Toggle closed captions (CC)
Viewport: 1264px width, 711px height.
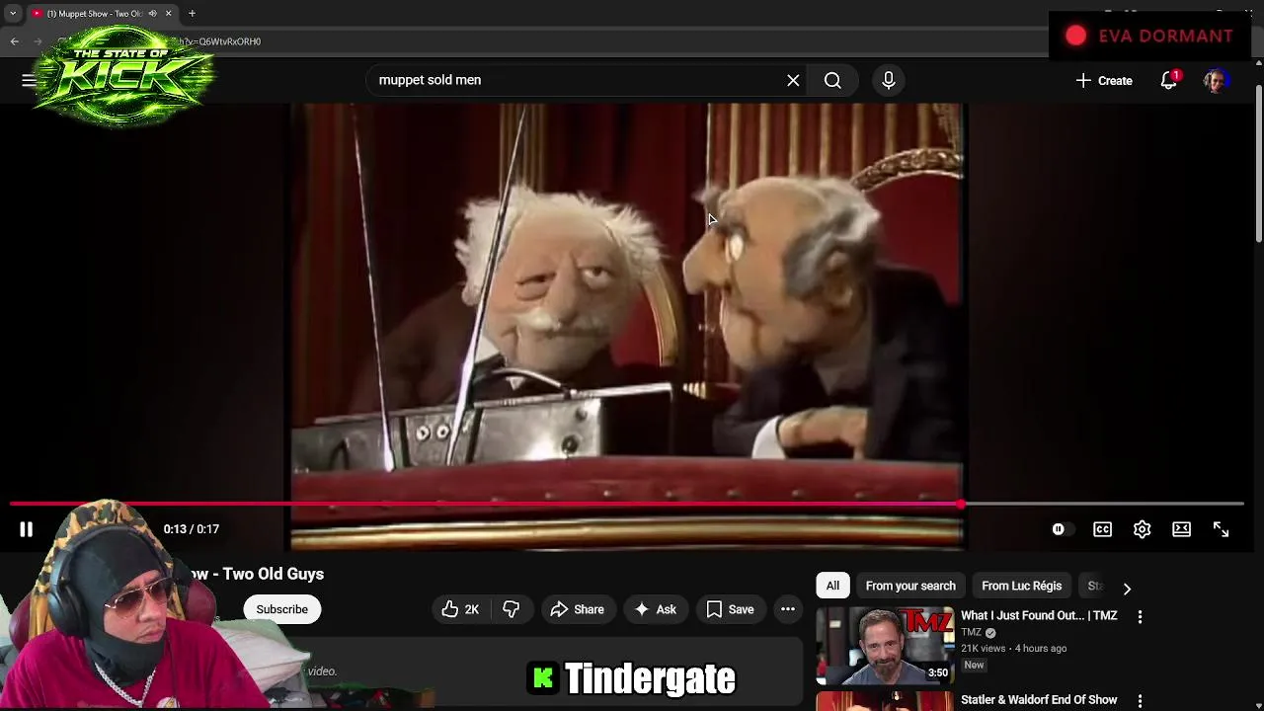coord(1102,529)
